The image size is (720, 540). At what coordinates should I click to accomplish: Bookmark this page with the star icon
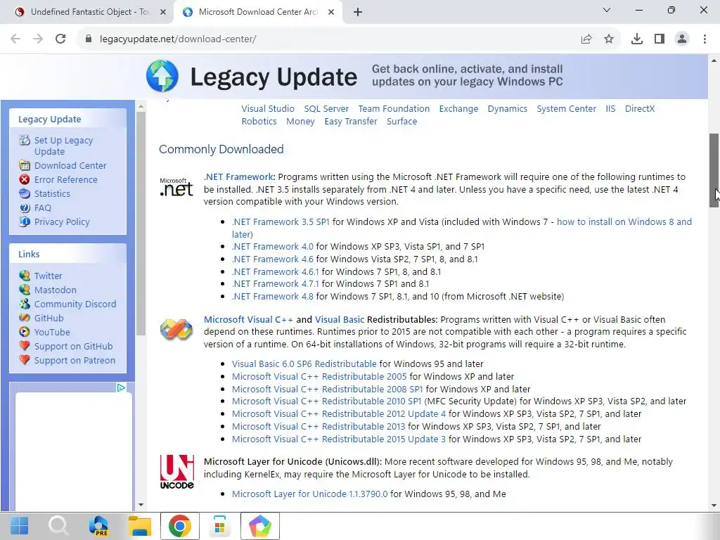(609, 39)
